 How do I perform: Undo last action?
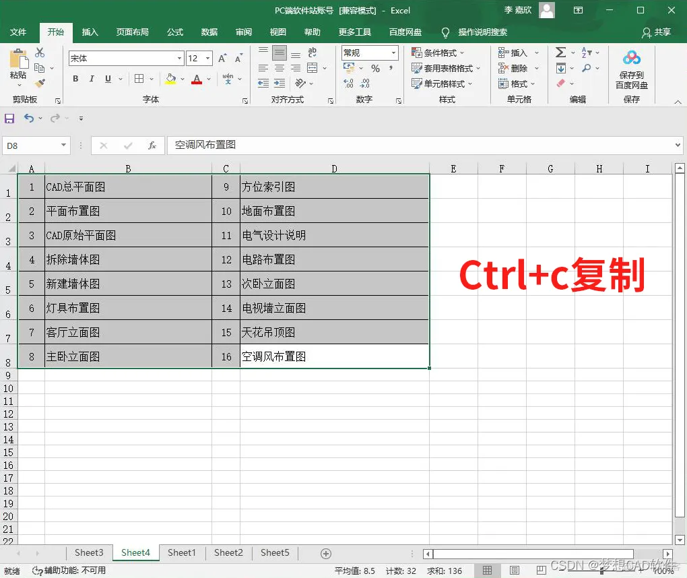click(28, 119)
